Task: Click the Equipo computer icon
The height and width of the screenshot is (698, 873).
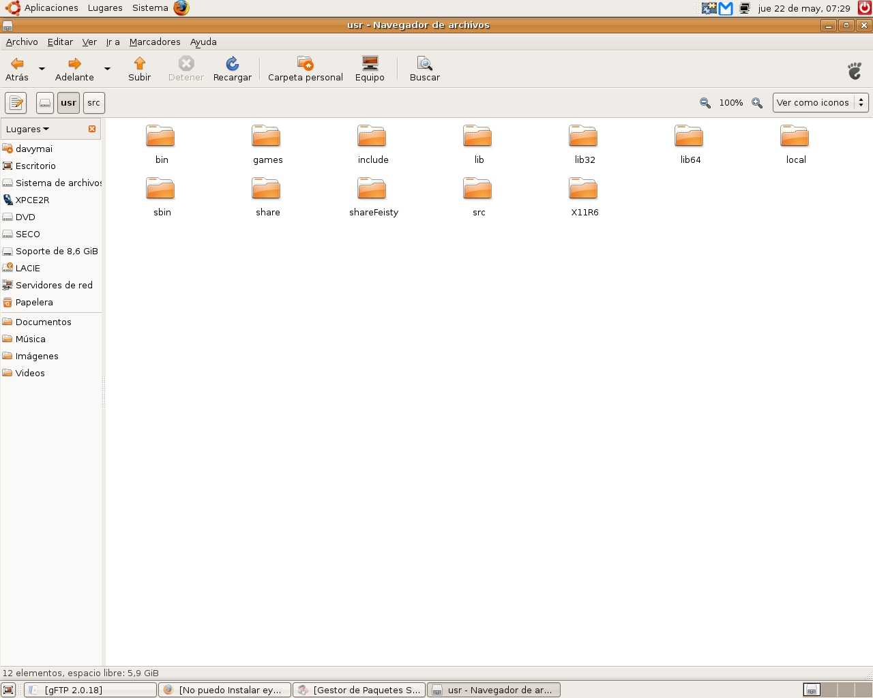Action: click(x=370, y=64)
